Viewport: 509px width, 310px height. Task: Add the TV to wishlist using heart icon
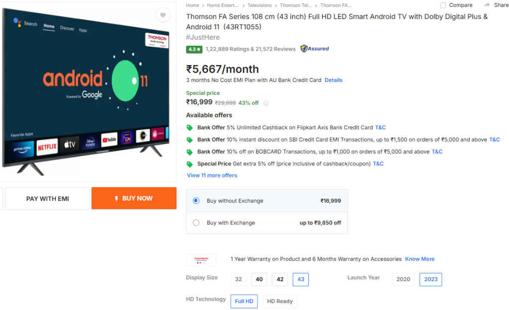point(163,15)
